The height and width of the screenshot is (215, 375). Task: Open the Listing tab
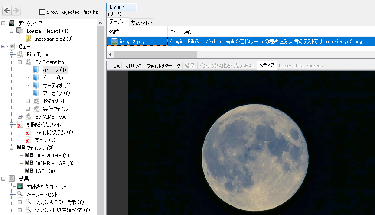[122, 7]
